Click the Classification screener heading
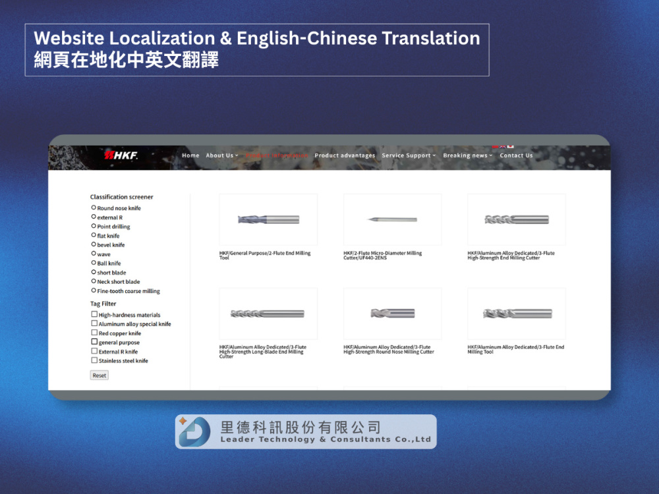Screen dimensions: 659x494 (x=121, y=196)
